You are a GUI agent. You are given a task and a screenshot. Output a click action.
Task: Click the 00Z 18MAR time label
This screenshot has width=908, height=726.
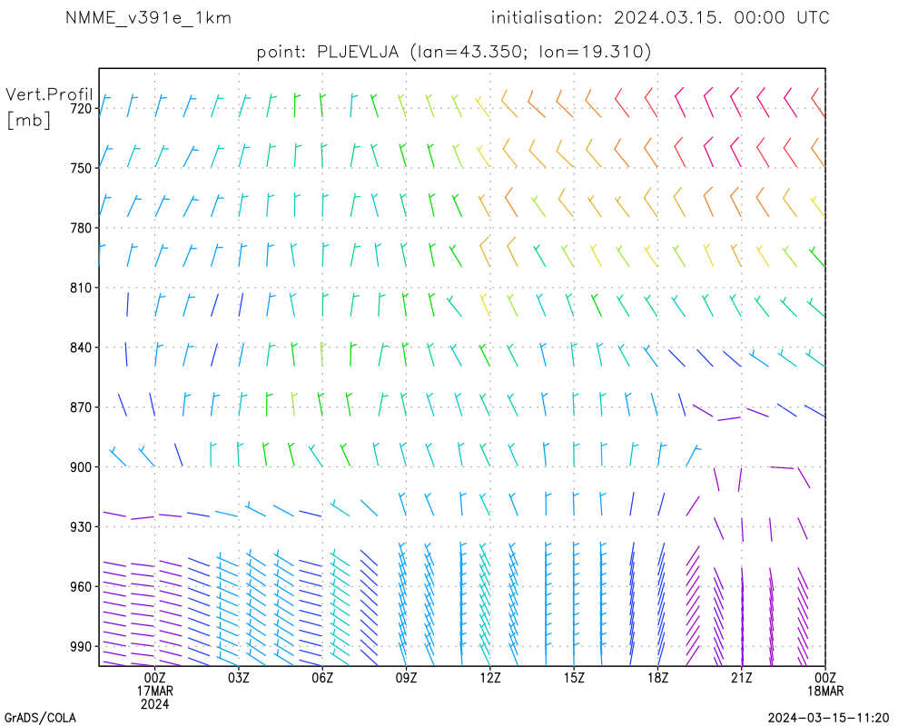[825, 684]
